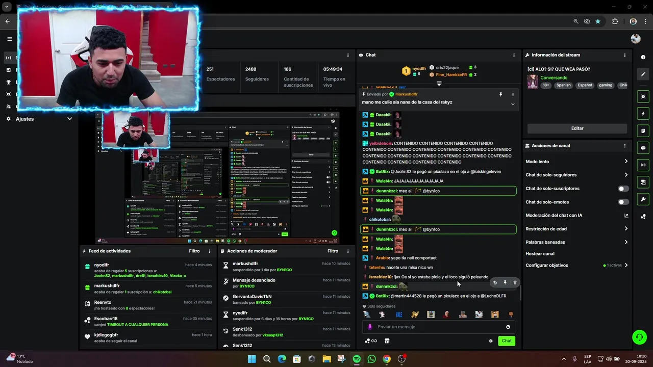Collapse the pinned message chevron
Image resolution: width=653 pixels, height=367 pixels.
coord(513,104)
